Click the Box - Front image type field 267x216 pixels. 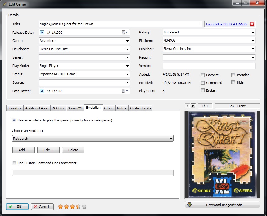point(237,106)
